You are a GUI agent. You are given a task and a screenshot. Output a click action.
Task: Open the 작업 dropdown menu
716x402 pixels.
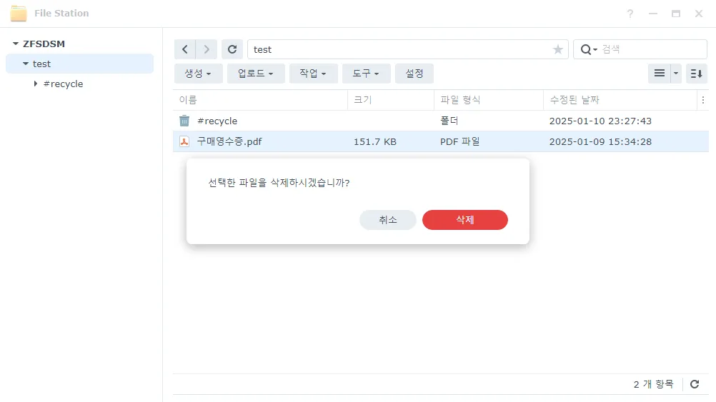313,74
